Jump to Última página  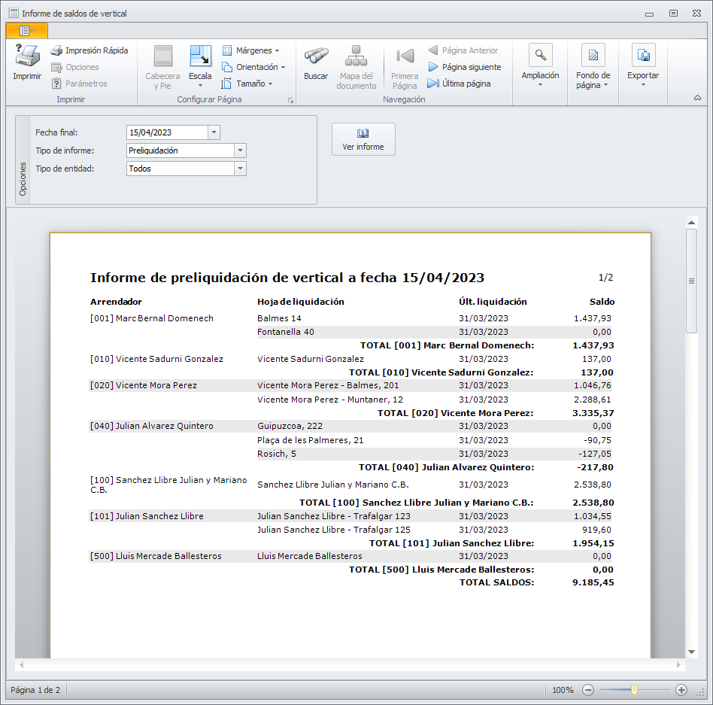pyautogui.click(x=460, y=84)
